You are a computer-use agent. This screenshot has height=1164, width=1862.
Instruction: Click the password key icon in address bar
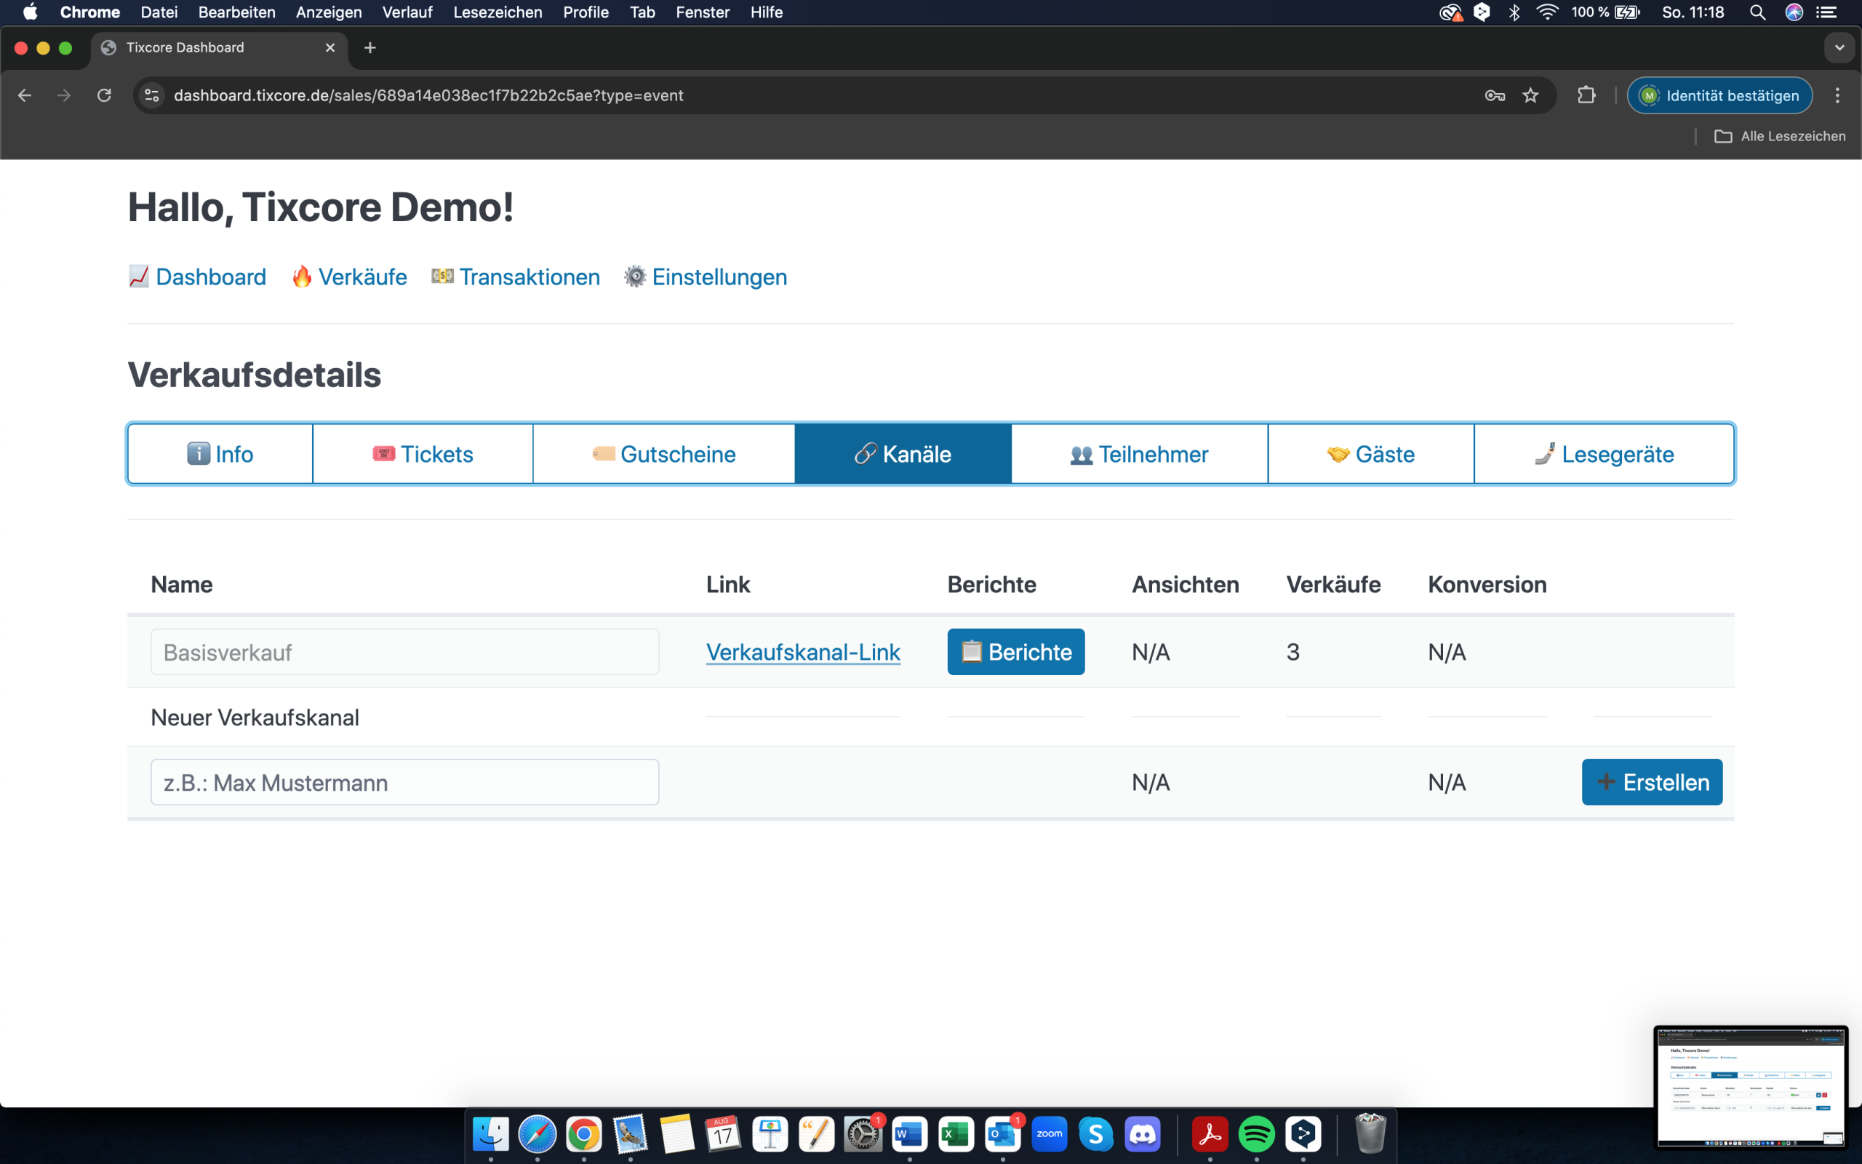(1494, 95)
